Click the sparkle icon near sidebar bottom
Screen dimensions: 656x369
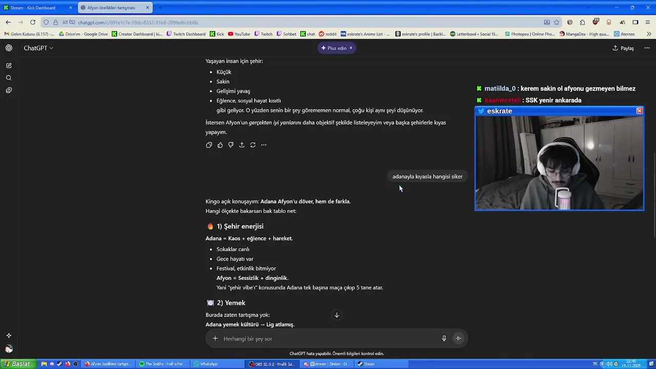point(9,336)
